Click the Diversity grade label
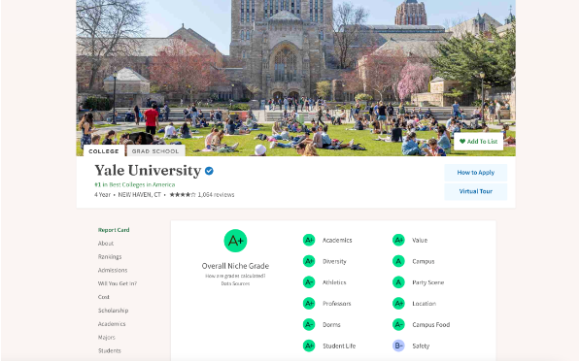 coord(334,261)
